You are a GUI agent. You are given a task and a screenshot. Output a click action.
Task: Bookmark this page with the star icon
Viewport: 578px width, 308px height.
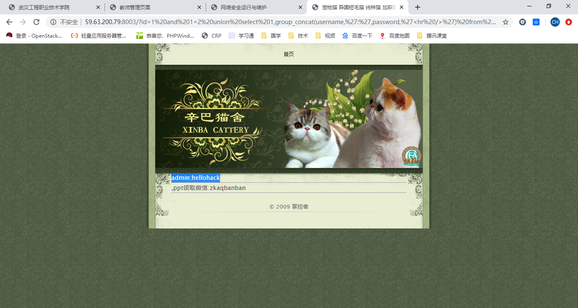[506, 22]
